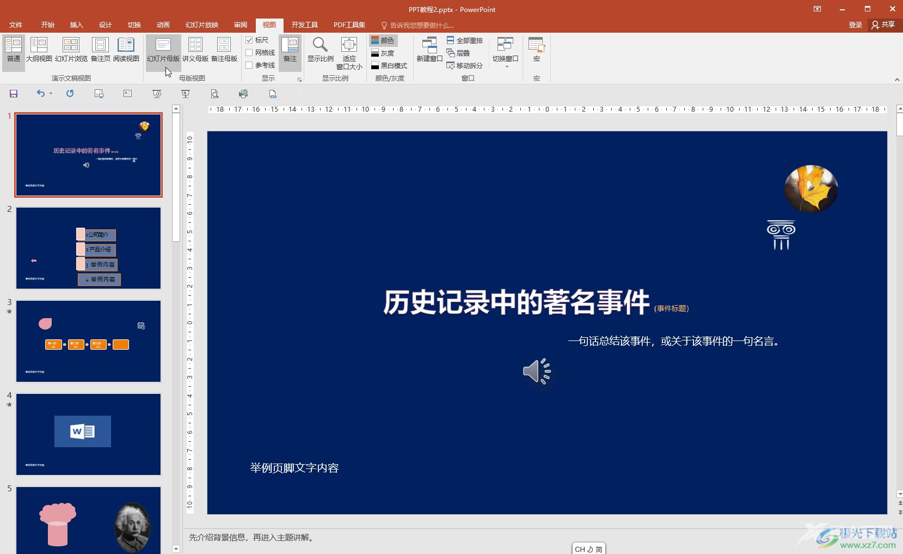Select Grayscale (灰度) mode
The image size is (903, 554).
[x=383, y=53]
